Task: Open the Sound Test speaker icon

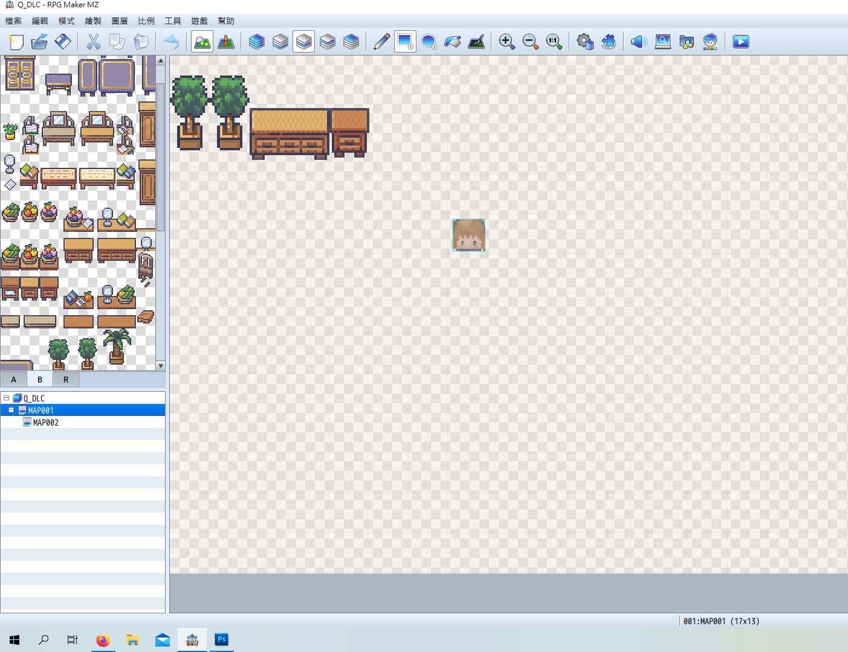Action: pos(639,42)
